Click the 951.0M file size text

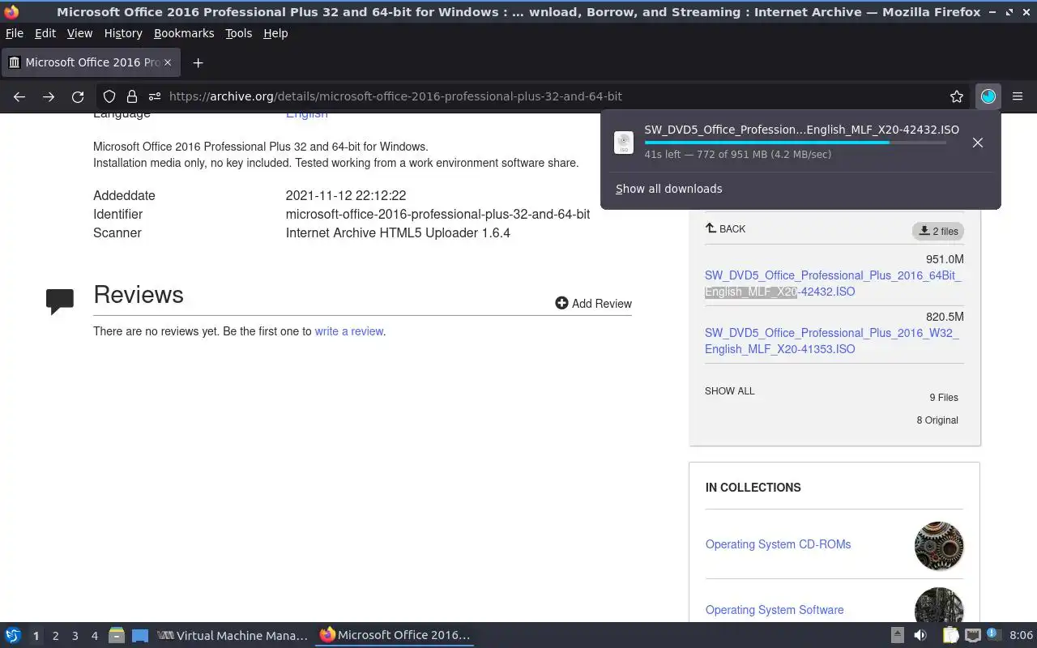point(945,259)
